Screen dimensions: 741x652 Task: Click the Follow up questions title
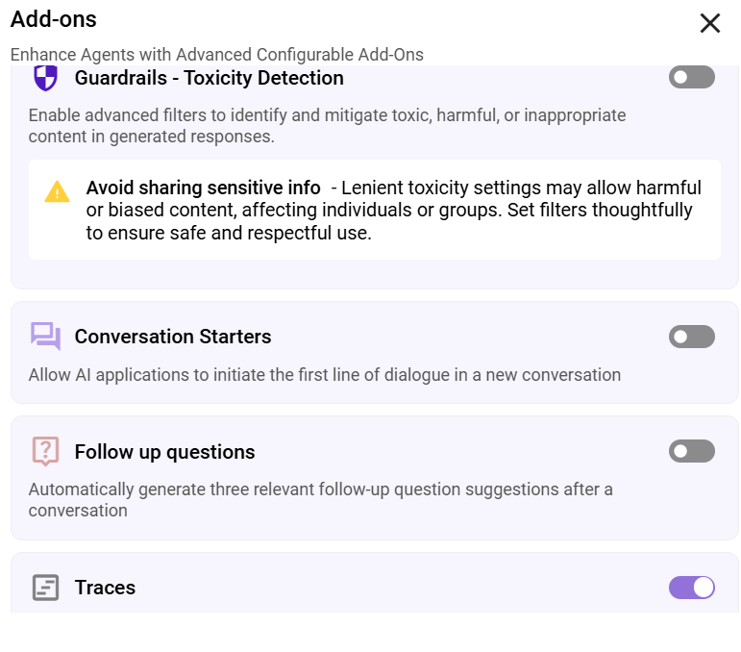click(x=164, y=452)
